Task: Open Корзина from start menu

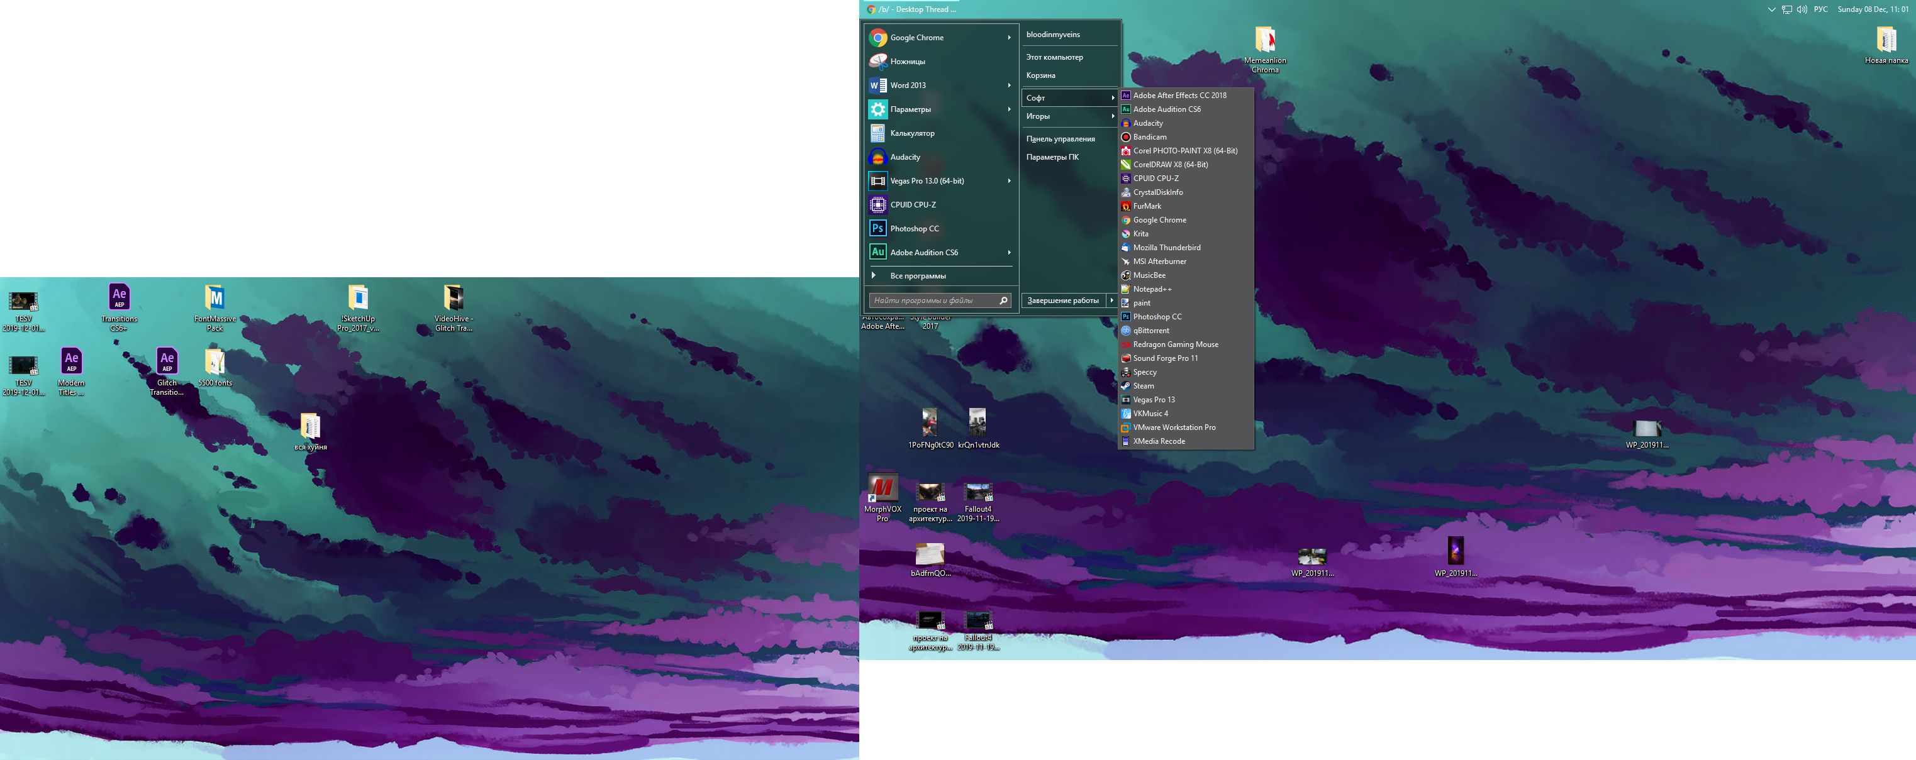Action: tap(1069, 75)
